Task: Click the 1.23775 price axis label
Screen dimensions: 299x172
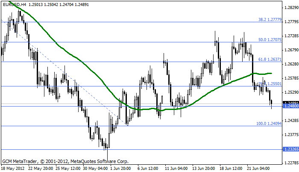Action: (291, 135)
